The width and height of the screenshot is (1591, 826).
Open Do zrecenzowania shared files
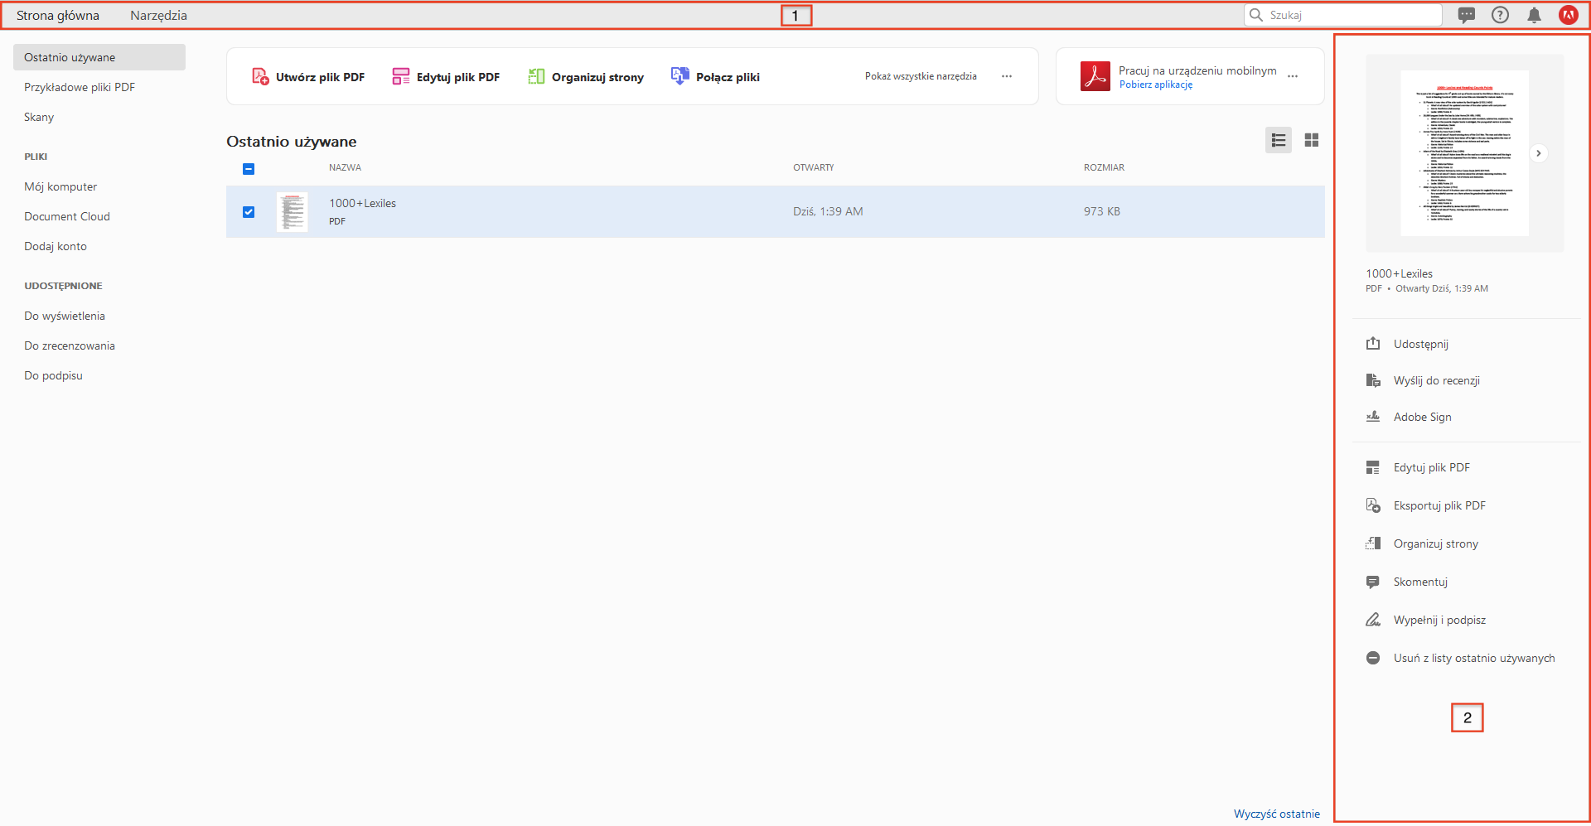(x=70, y=345)
